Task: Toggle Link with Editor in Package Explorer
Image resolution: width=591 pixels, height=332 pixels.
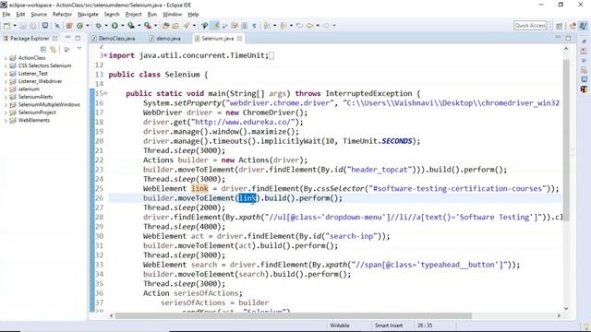Action: (x=54, y=49)
